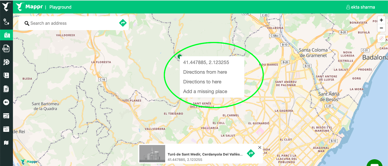Open the API keys sidebar icon
388x166 pixels.
tap(6, 102)
